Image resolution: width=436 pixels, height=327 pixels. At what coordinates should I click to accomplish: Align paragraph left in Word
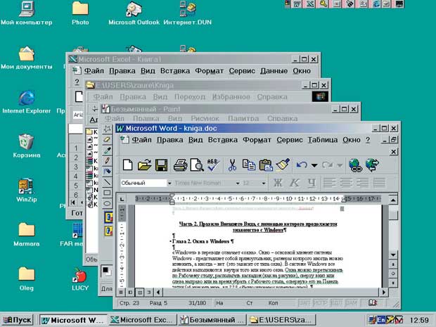[x=329, y=183]
